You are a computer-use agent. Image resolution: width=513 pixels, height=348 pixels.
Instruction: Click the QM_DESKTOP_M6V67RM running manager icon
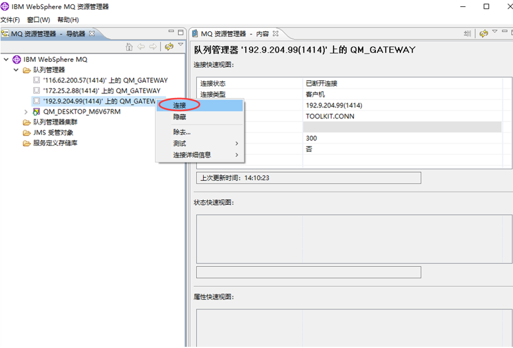coord(37,112)
